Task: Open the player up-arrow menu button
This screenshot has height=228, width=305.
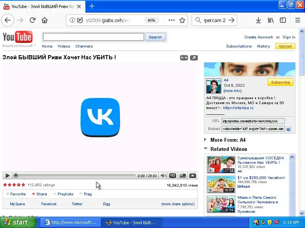Action: click(193, 176)
